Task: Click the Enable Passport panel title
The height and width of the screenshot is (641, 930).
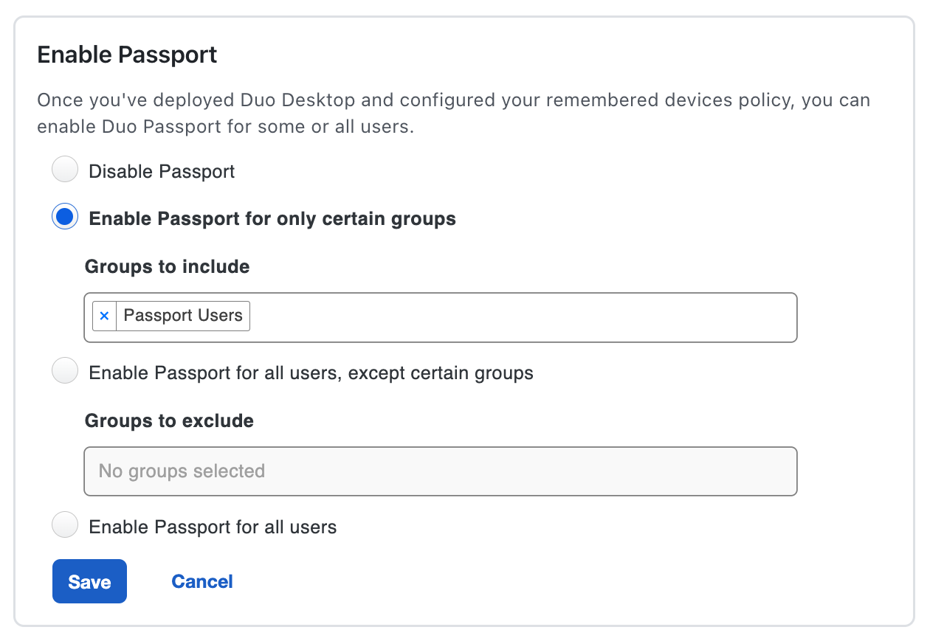Action: tap(127, 55)
